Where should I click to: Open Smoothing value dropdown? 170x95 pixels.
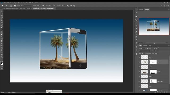[66, 6]
